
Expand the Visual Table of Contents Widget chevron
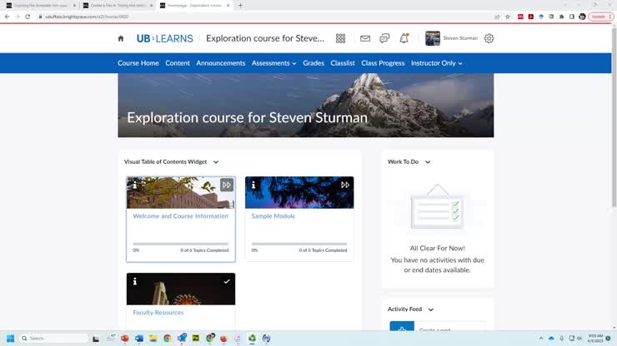click(216, 162)
